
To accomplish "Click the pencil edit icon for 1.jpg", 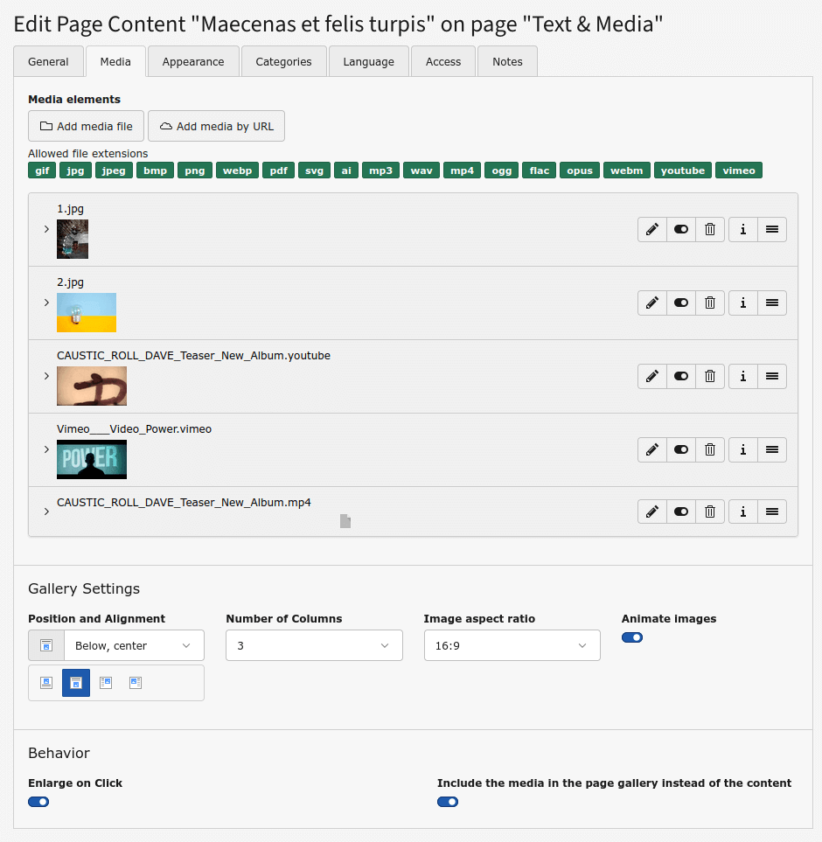I will [x=652, y=229].
